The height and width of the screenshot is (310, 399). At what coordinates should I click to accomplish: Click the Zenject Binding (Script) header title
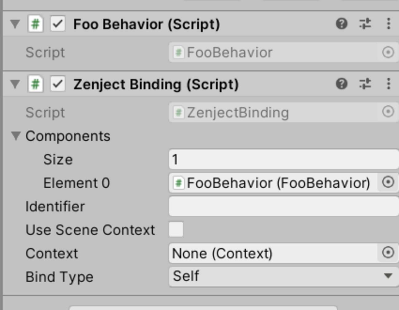click(x=156, y=84)
